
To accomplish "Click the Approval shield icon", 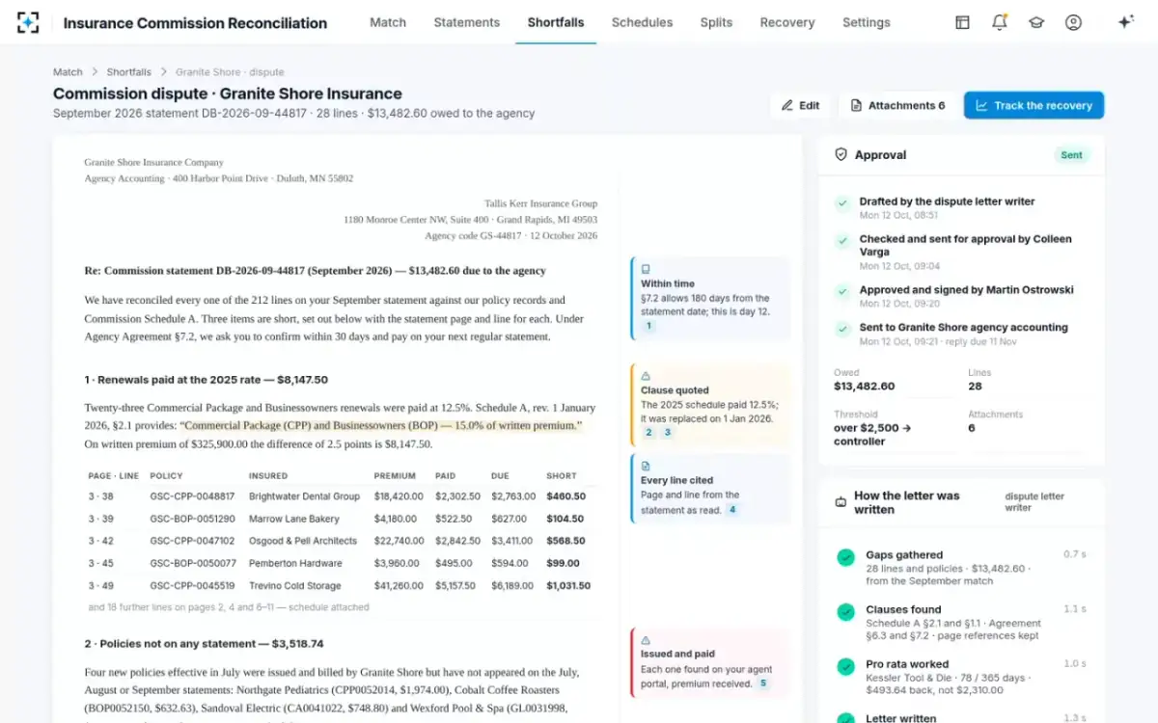I will click(841, 154).
